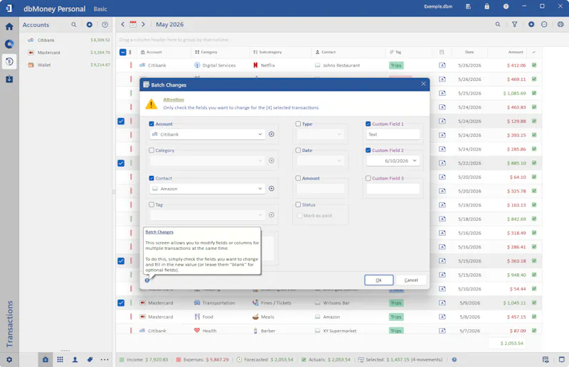Check the Type checkbox

tap(298, 124)
